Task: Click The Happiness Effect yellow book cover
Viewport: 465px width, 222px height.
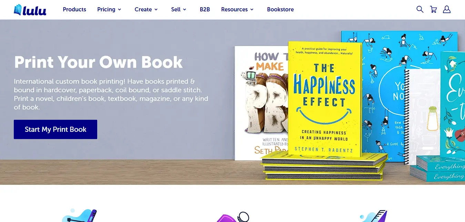Action: tap(324, 100)
